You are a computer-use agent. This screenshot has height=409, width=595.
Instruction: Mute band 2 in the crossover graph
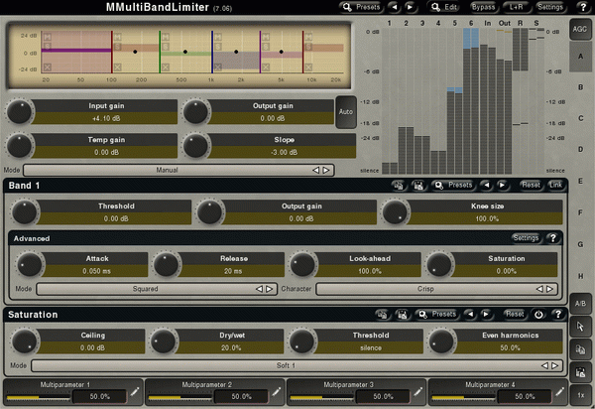point(117,37)
